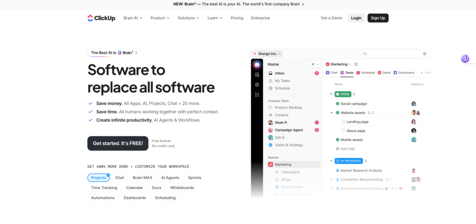Image resolution: width=476 pixels, height=224 pixels.
Task: Click the docs icon in dark sidebar
Action: 257,75
